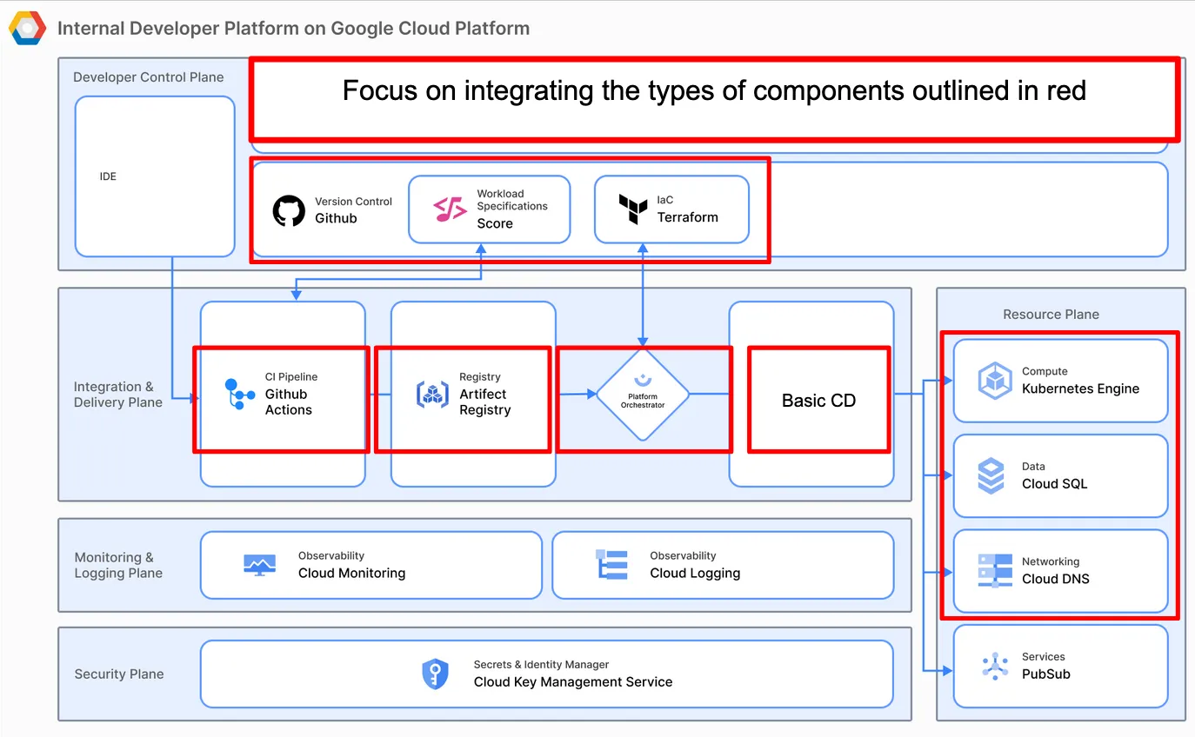The width and height of the screenshot is (1195, 737).
Task: Select the Terraform IaC icon
Action: click(x=633, y=209)
